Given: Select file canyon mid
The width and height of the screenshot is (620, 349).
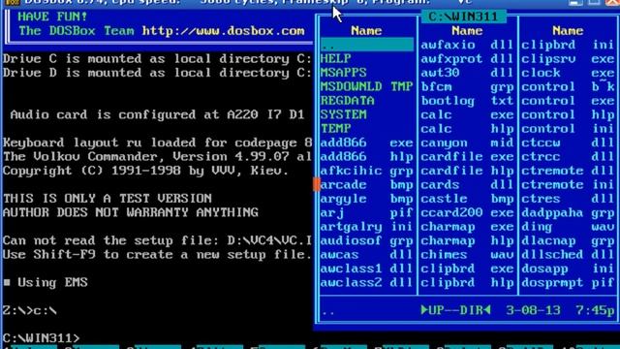Looking at the screenshot, I should [467, 143].
